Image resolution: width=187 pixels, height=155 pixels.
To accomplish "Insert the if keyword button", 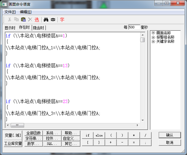I will pyautogui.click(x=88, y=135).
